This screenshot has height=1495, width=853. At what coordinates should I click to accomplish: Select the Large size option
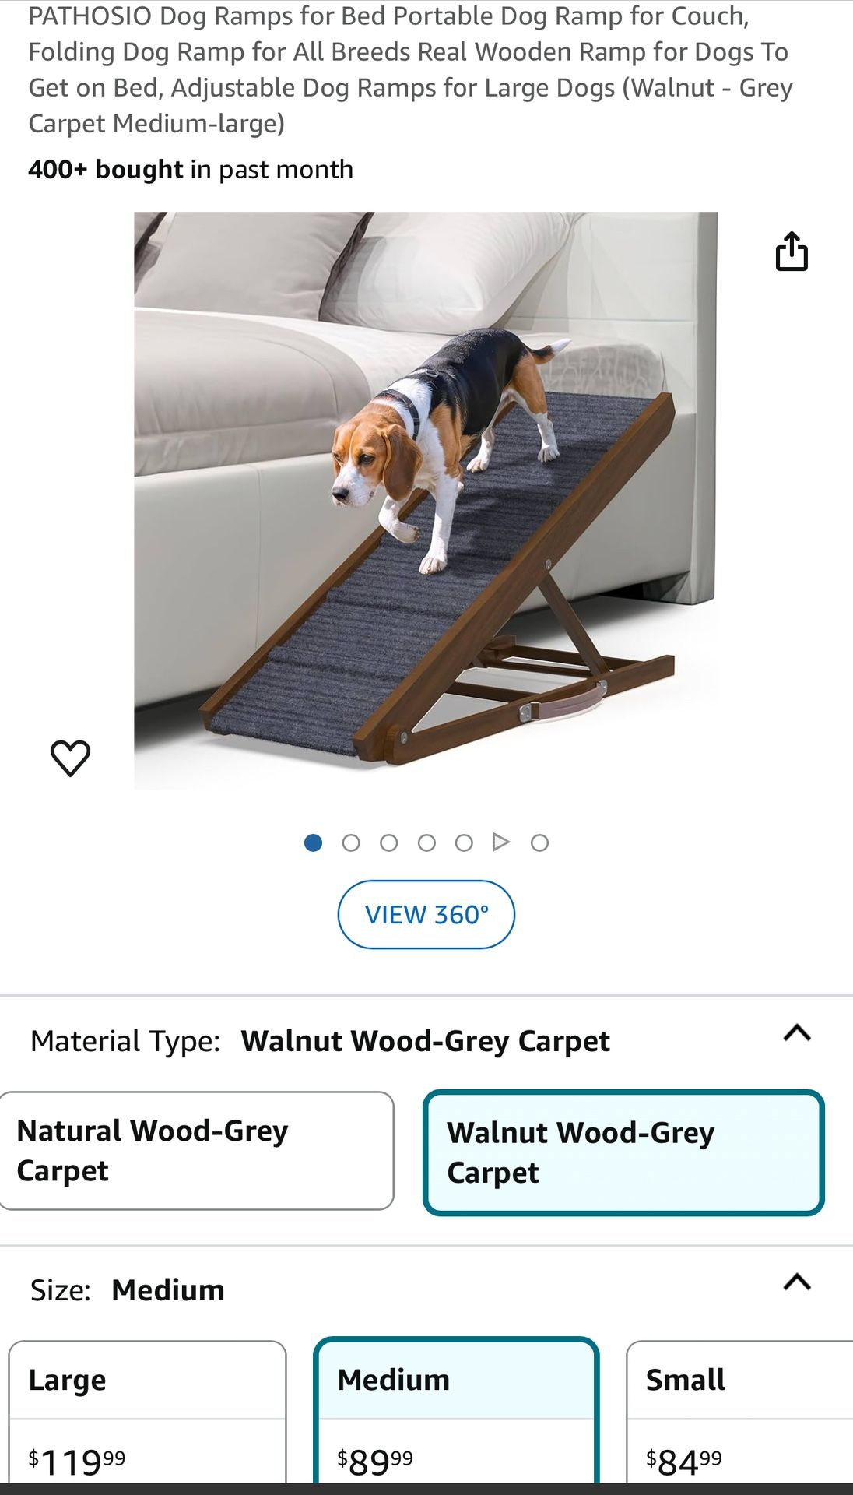coord(147,1411)
